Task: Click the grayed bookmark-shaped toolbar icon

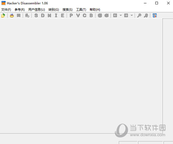Action: [19, 15]
